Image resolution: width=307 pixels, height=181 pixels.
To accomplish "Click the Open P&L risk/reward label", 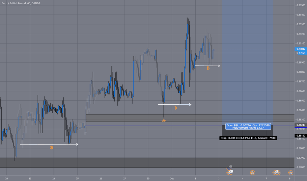I will pos(248,127).
